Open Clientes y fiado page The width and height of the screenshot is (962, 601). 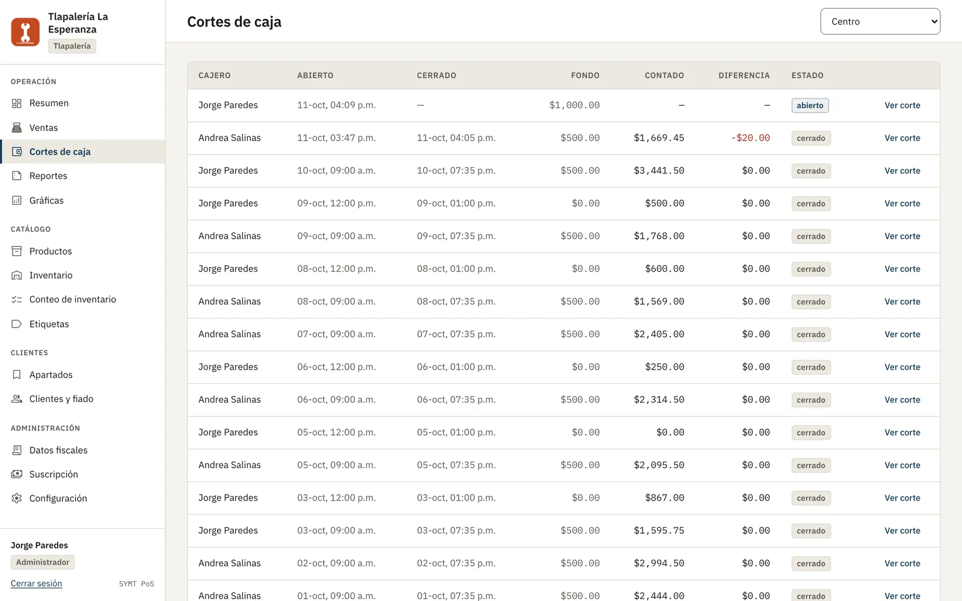pos(82,398)
